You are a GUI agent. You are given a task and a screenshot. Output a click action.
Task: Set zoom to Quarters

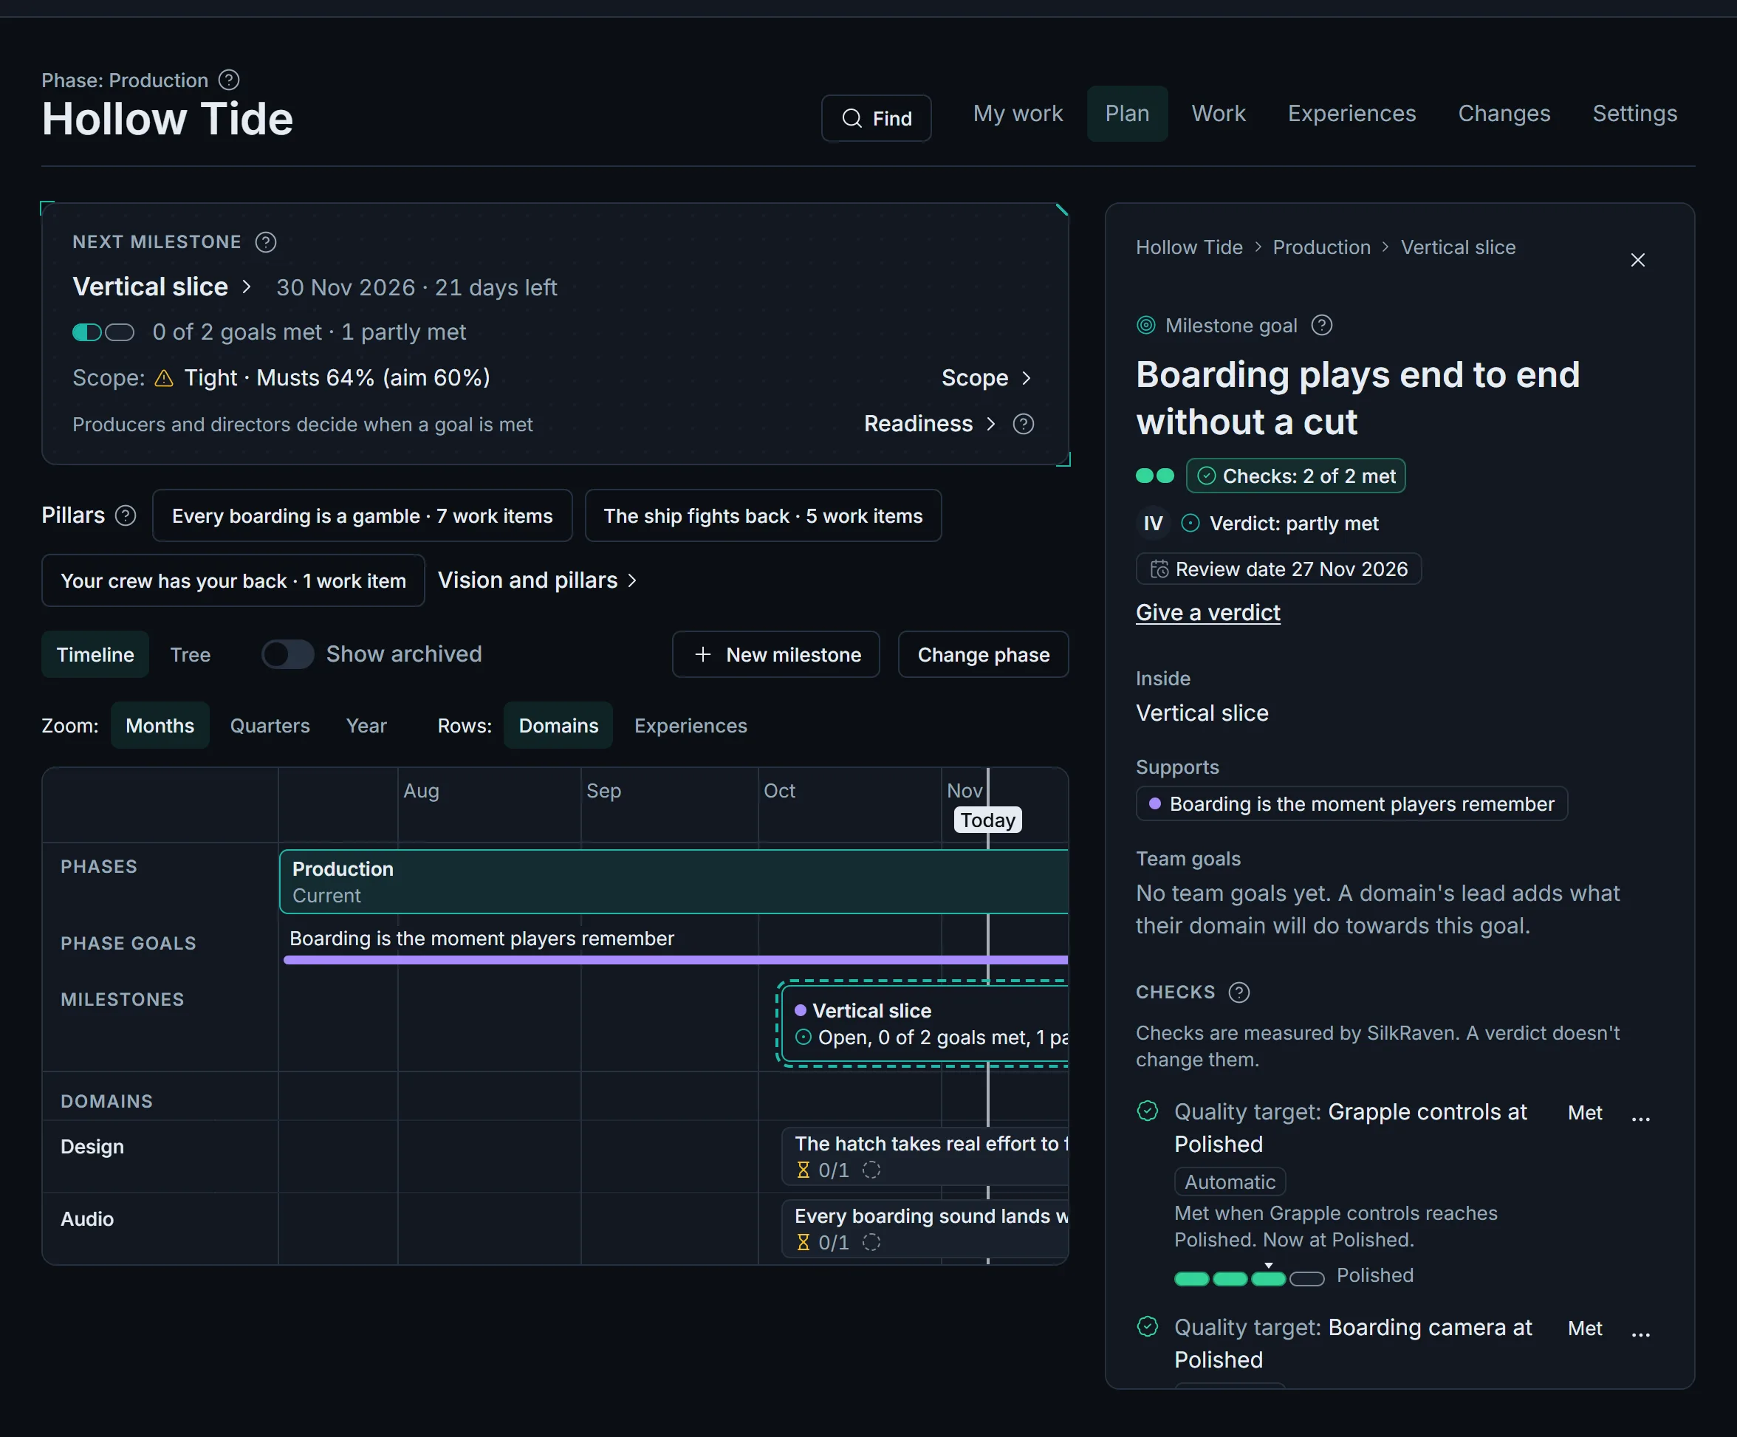[x=270, y=726]
